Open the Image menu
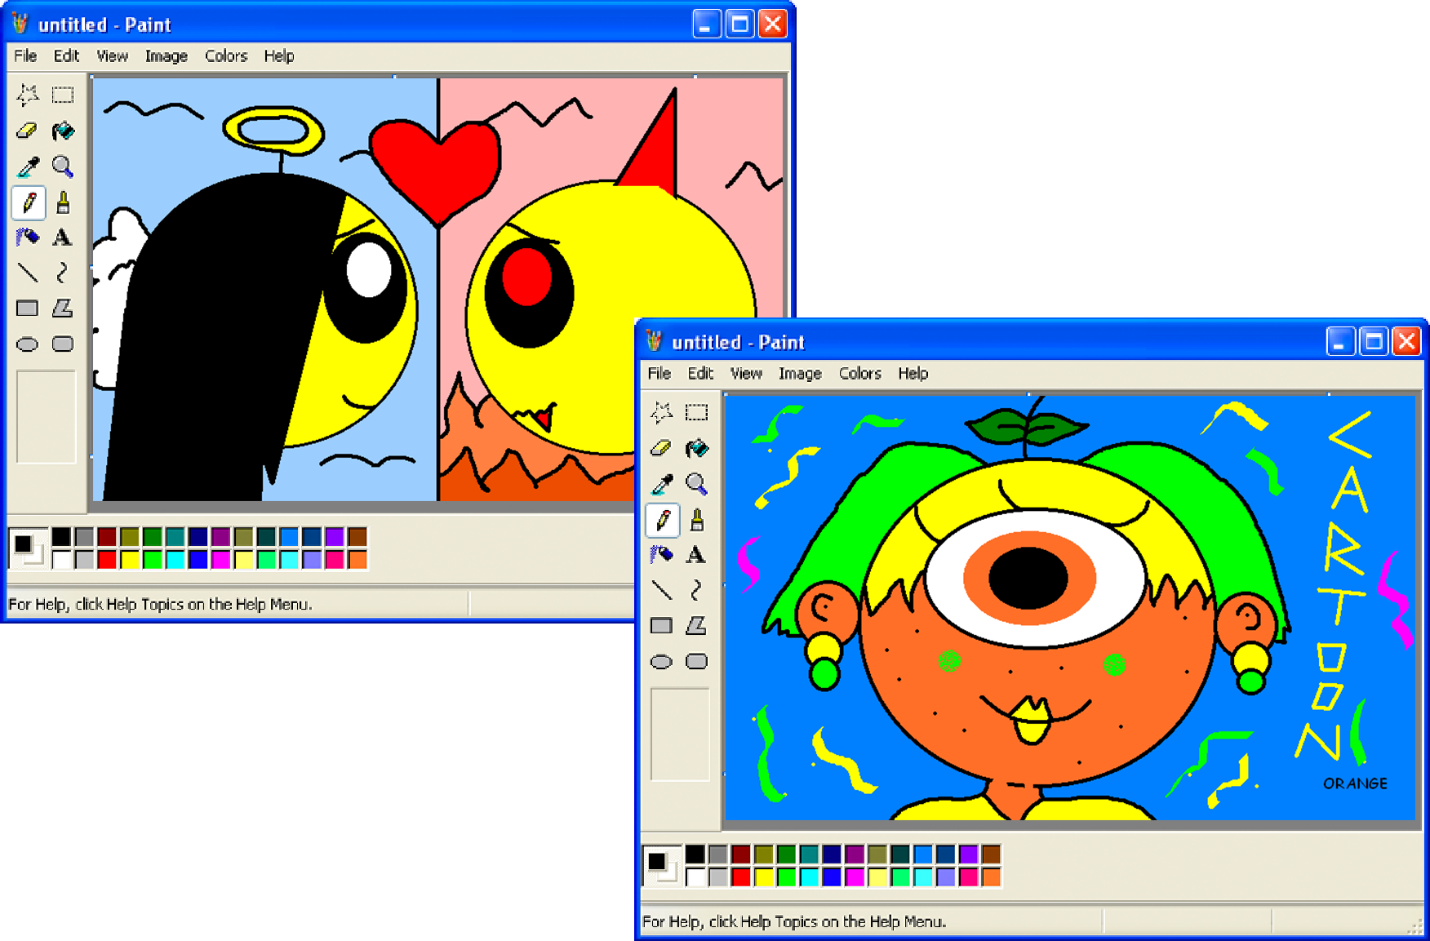Screen dimensions: 1430x941 point(799,374)
